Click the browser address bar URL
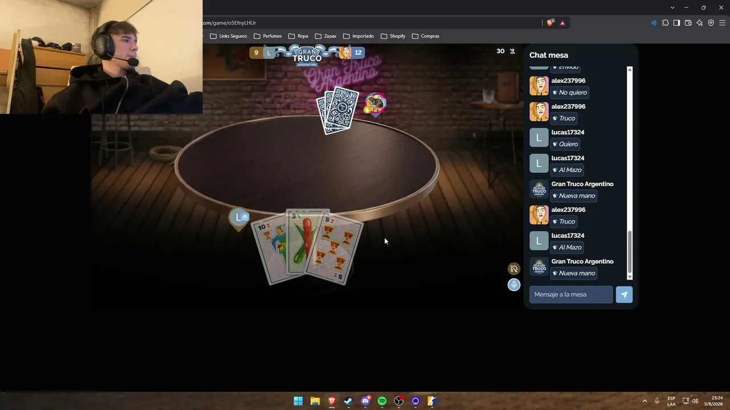Image resolution: width=730 pixels, height=410 pixels. pos(229,23)
